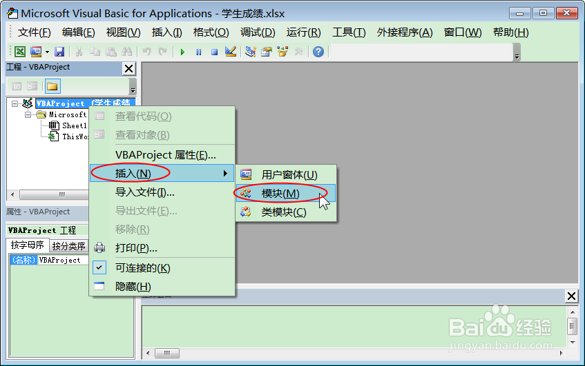585x366 pixels.
Task: Open the 视图(V) menu
Action: [123, 32]
